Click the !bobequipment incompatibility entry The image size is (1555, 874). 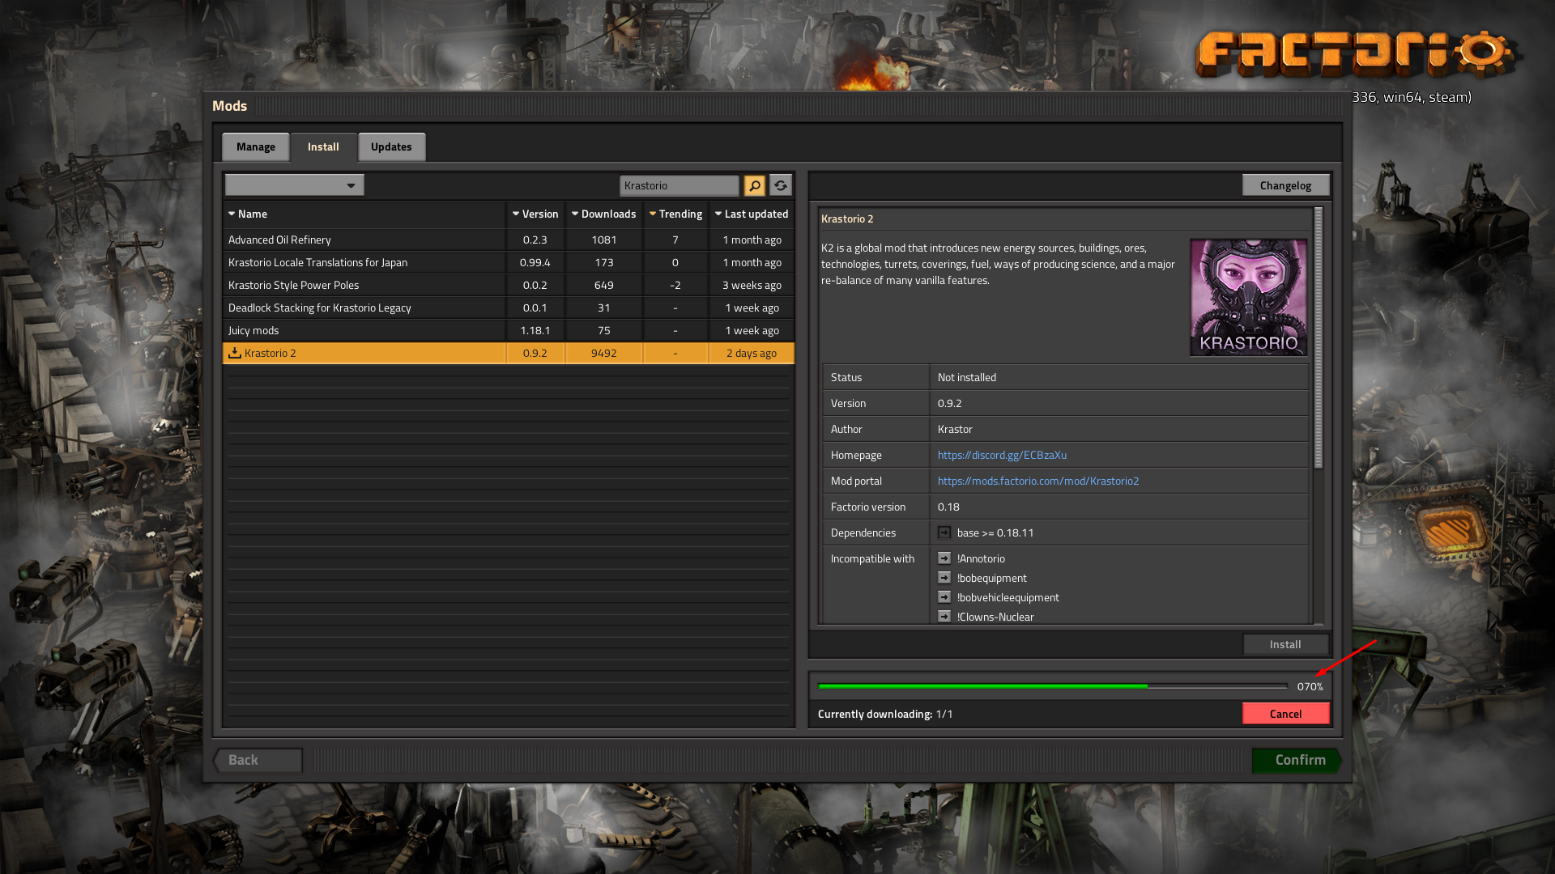click(x=991, y=578)
